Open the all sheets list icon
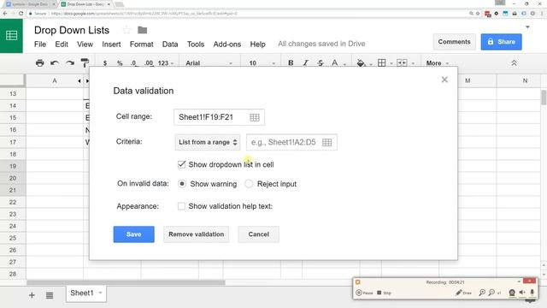Viewport: 547px width, 308px height. point(50,295)
